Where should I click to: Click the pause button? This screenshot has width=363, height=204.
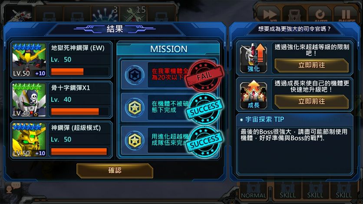[x=346, y=14]
